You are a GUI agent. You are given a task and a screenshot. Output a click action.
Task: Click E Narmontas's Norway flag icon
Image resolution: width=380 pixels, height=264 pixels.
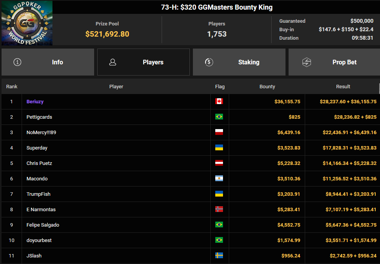[x=219, y=209]
